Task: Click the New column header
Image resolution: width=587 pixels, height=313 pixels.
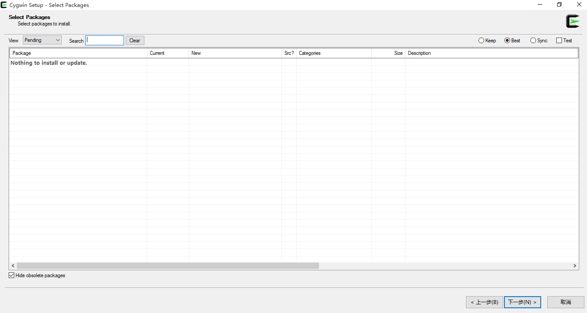Action: [x=235, y=53]
